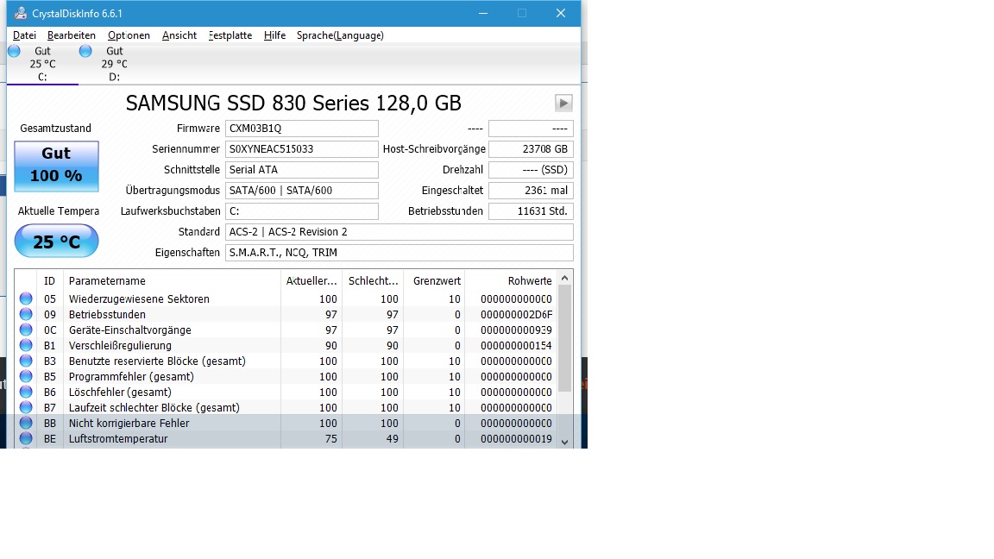
Task: Click status orb for Betriebsstunden row
Action: (26, 314)
